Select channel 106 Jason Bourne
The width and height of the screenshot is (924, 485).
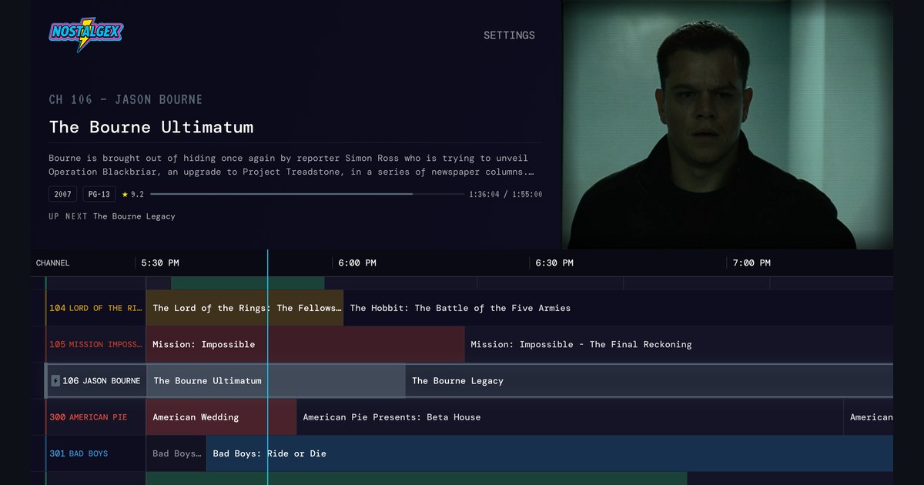coord(96,380)
